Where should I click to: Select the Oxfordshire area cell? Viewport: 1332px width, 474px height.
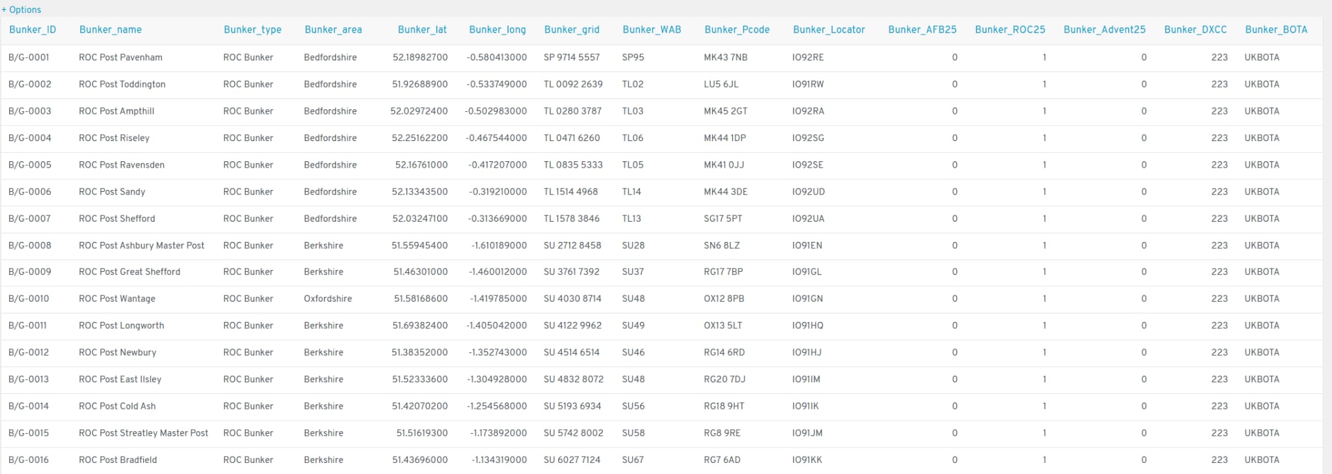pos(328,299)
